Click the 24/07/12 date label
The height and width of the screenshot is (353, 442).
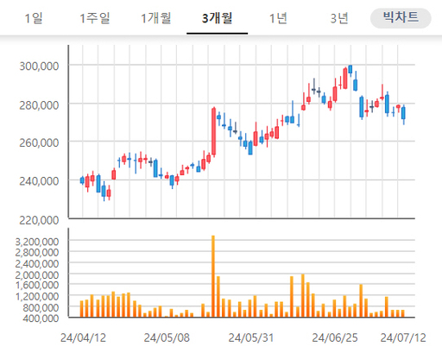403,337
